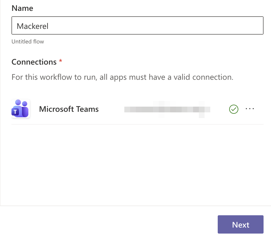Open the Microsoft Teams connection options ellipsis

tap(250, 109)
